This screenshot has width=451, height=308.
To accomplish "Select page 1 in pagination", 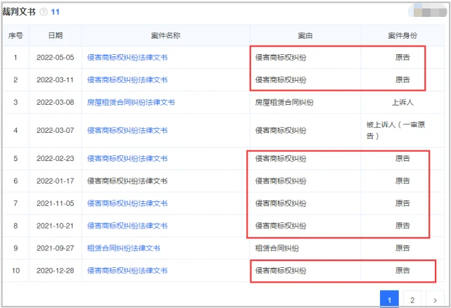I will (x=389, y=300).
